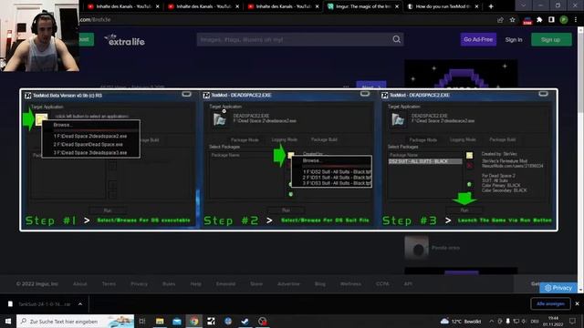This screenshot has width=584, height=328.
Task: Open the Steam icon in taskbar
Action: 245,322
